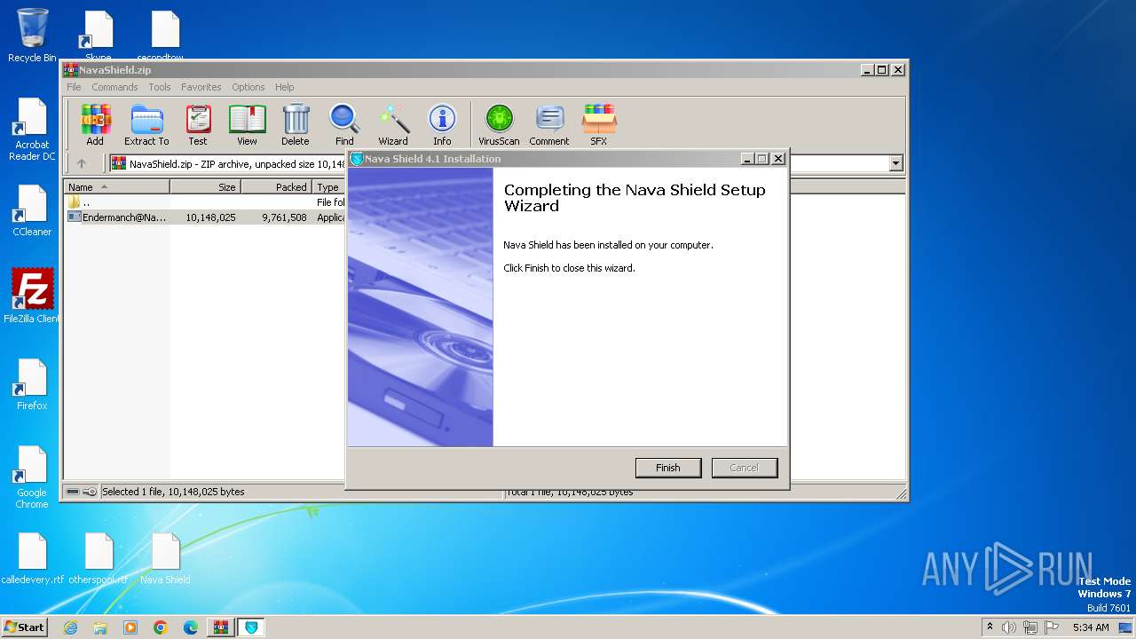Select Google Chrome desktop shortcut

pos(32,477)
